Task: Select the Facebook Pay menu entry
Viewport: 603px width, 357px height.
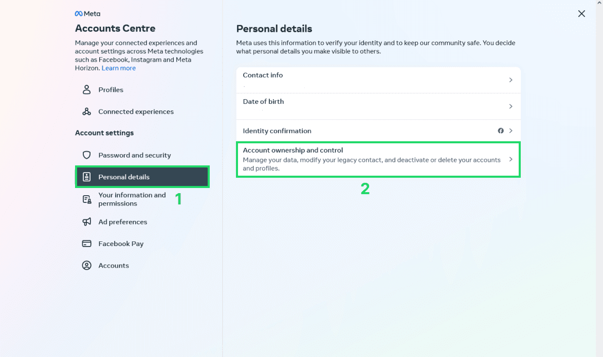Action: 120,243
